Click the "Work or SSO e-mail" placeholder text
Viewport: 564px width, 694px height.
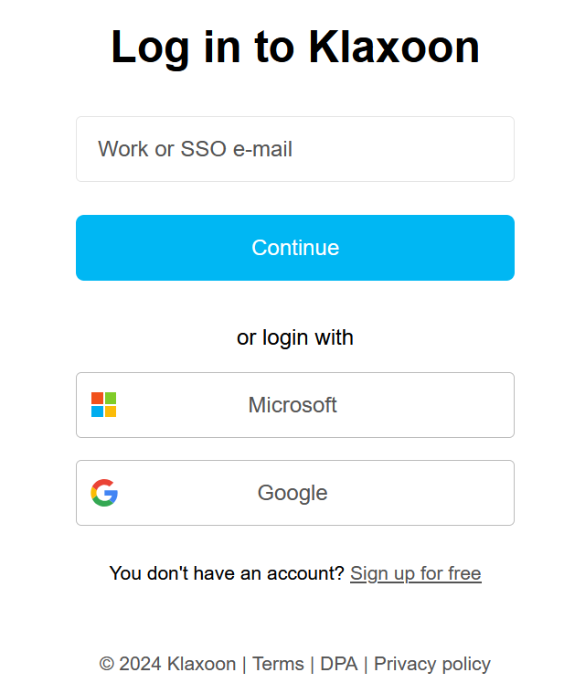click(195, 149)
